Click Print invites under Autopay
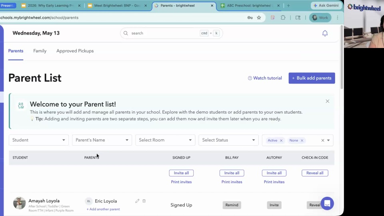 pos(274,182)
